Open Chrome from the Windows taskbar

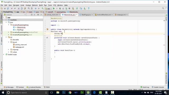tap(70, 93)
